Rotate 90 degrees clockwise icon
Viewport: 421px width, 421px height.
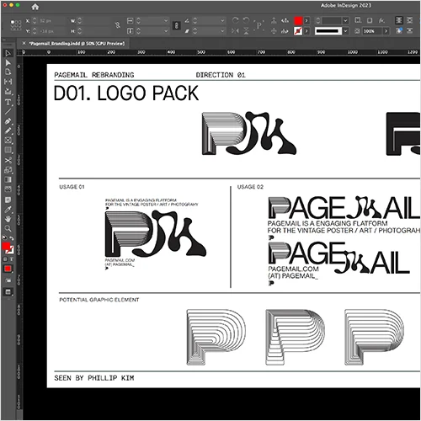pos(235,20)
